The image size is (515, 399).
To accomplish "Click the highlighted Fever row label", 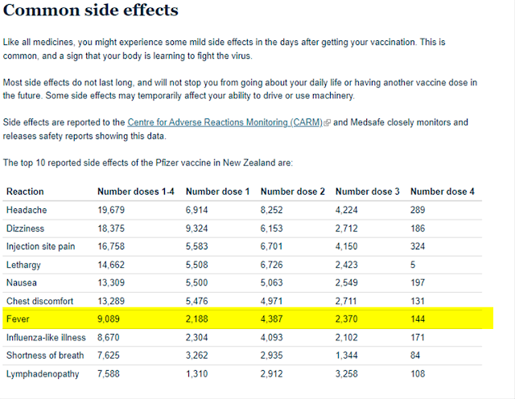I will pyautogui.click(x=18, y=319).
